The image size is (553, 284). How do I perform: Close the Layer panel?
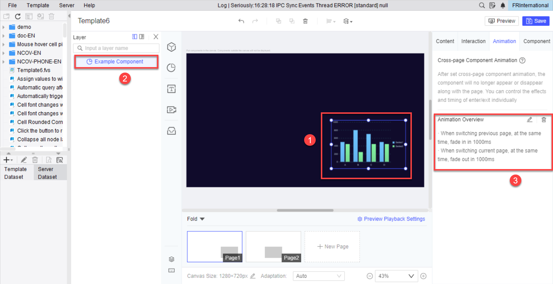[x=156, y=37]
